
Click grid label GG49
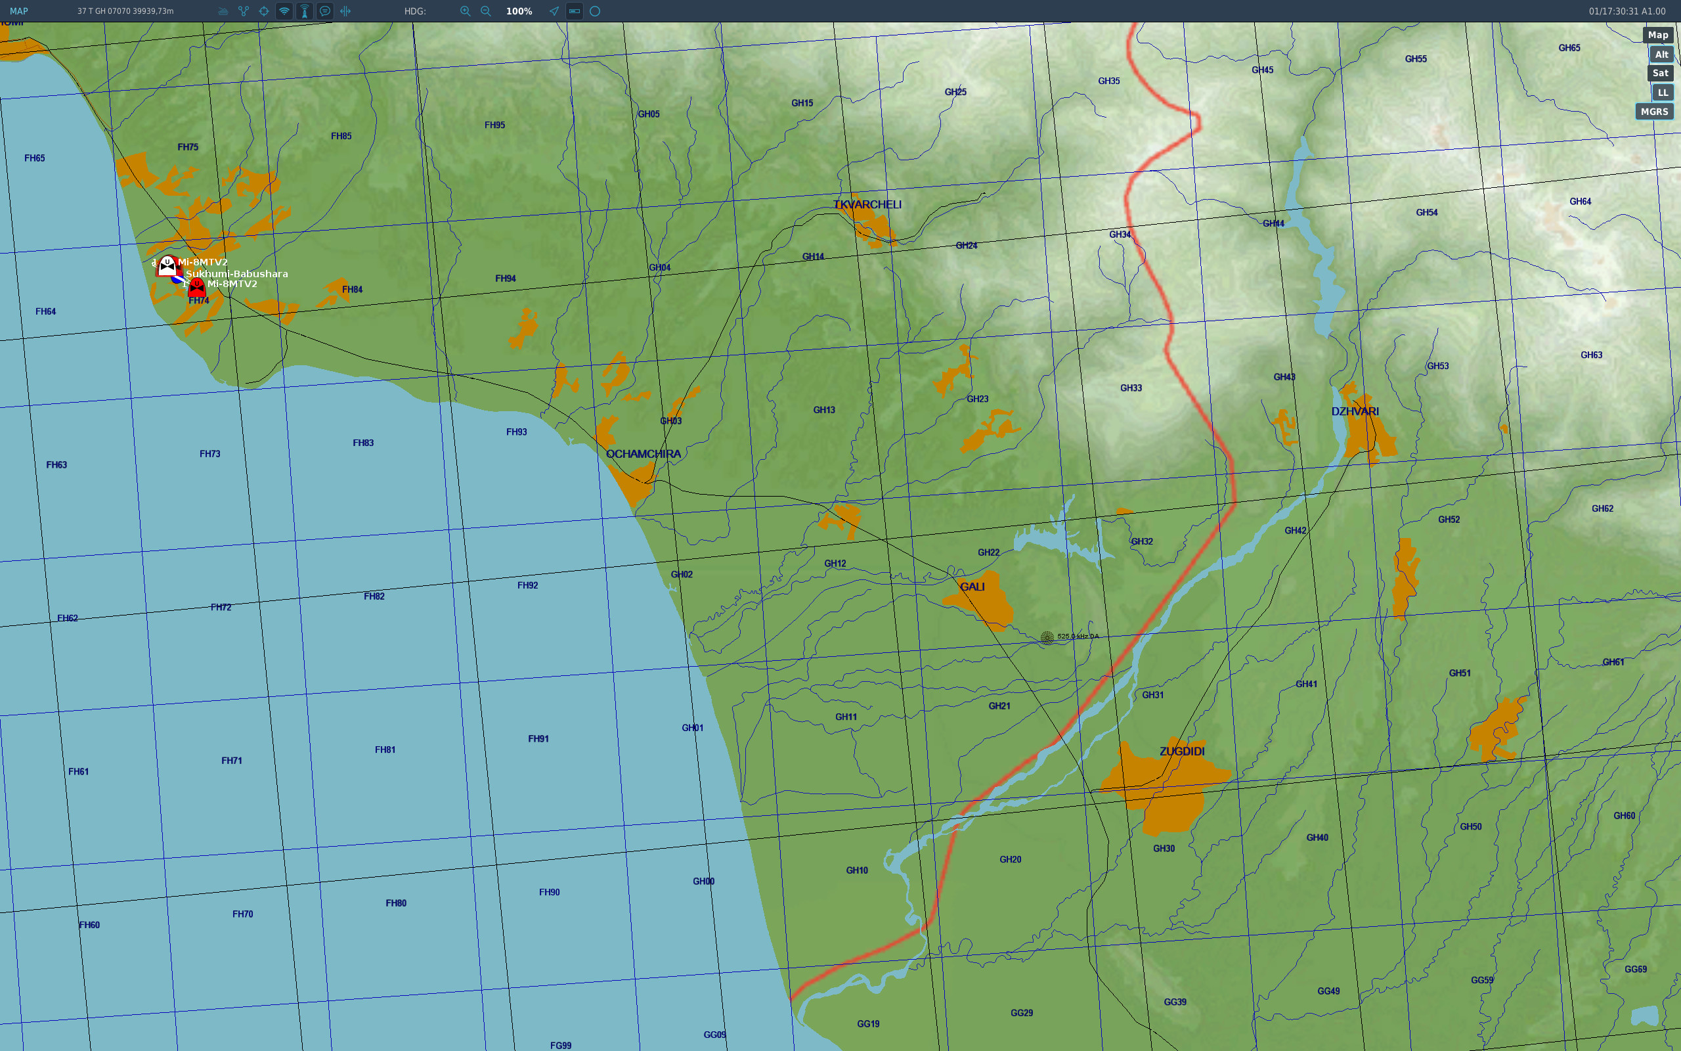tap(1329, 991)
